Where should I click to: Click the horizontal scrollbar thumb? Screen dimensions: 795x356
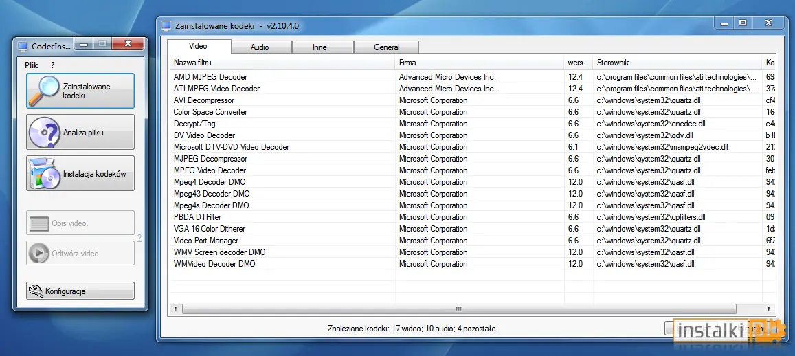459,309
